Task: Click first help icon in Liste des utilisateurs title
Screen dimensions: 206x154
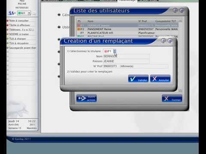Action: pos(175,10)
